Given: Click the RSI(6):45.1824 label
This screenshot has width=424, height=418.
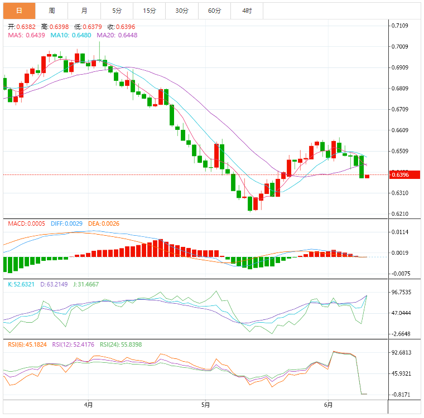Looking at the screenshot, I should (27, 344).
